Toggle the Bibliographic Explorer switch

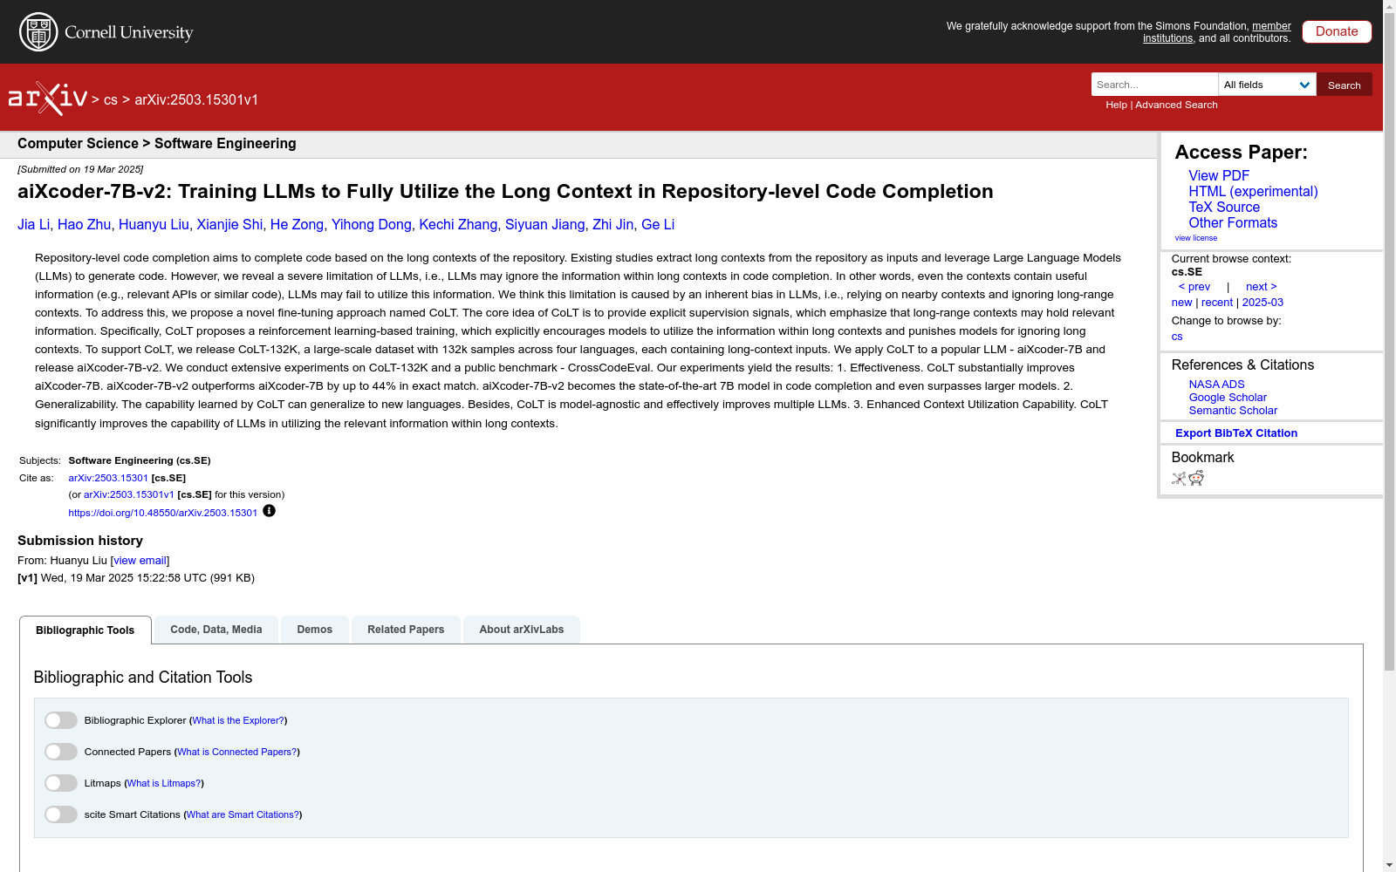pos(61,720)
